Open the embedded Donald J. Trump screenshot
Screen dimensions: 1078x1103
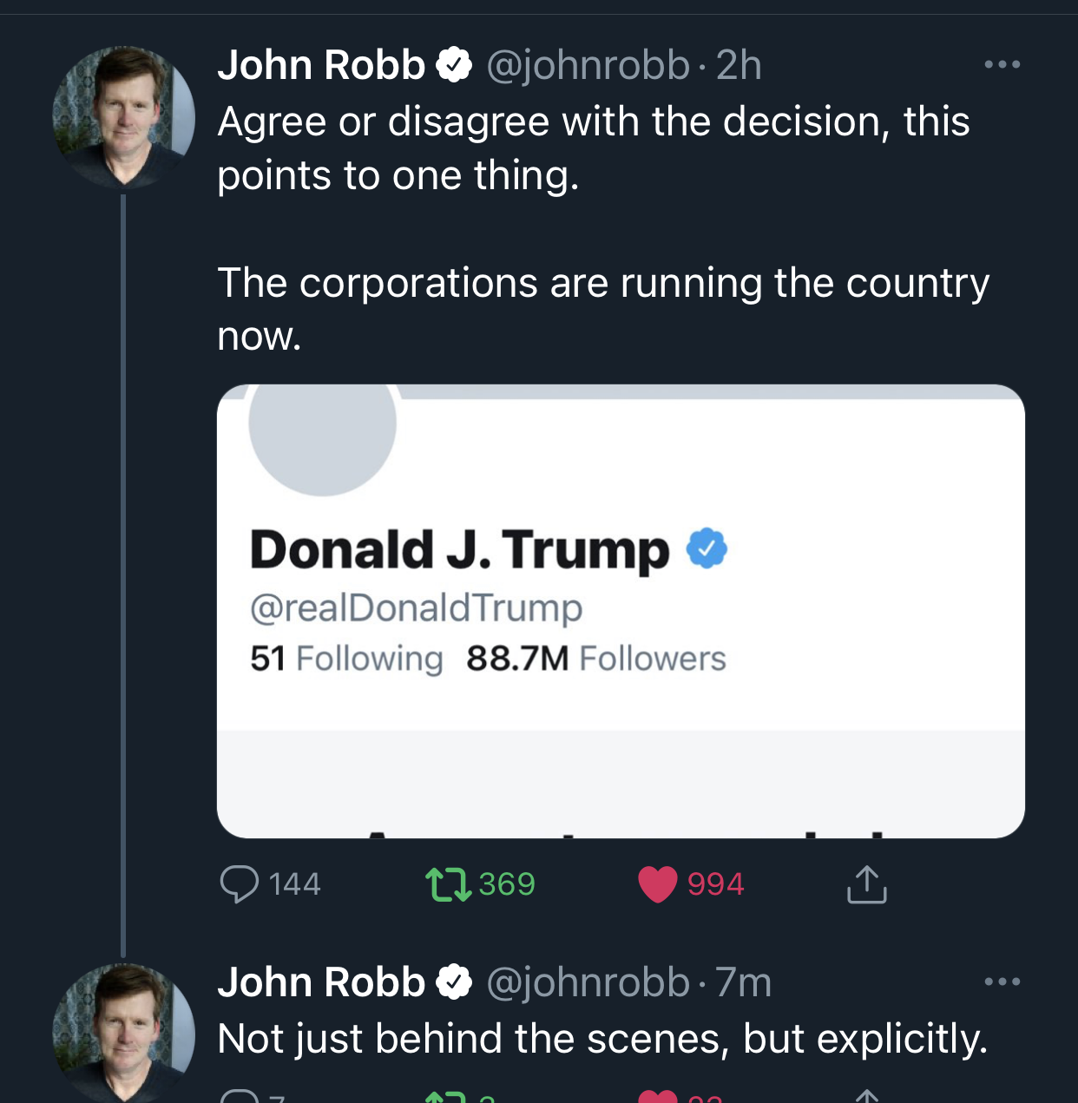(621, 611)
